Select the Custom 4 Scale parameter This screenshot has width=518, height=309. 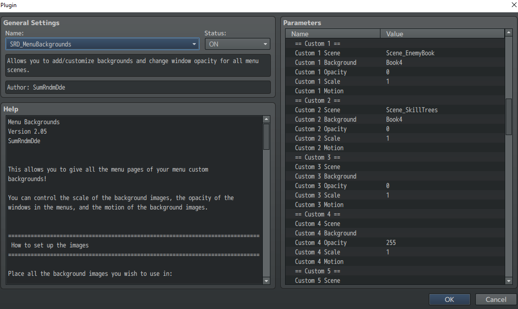tap(395, 252)
